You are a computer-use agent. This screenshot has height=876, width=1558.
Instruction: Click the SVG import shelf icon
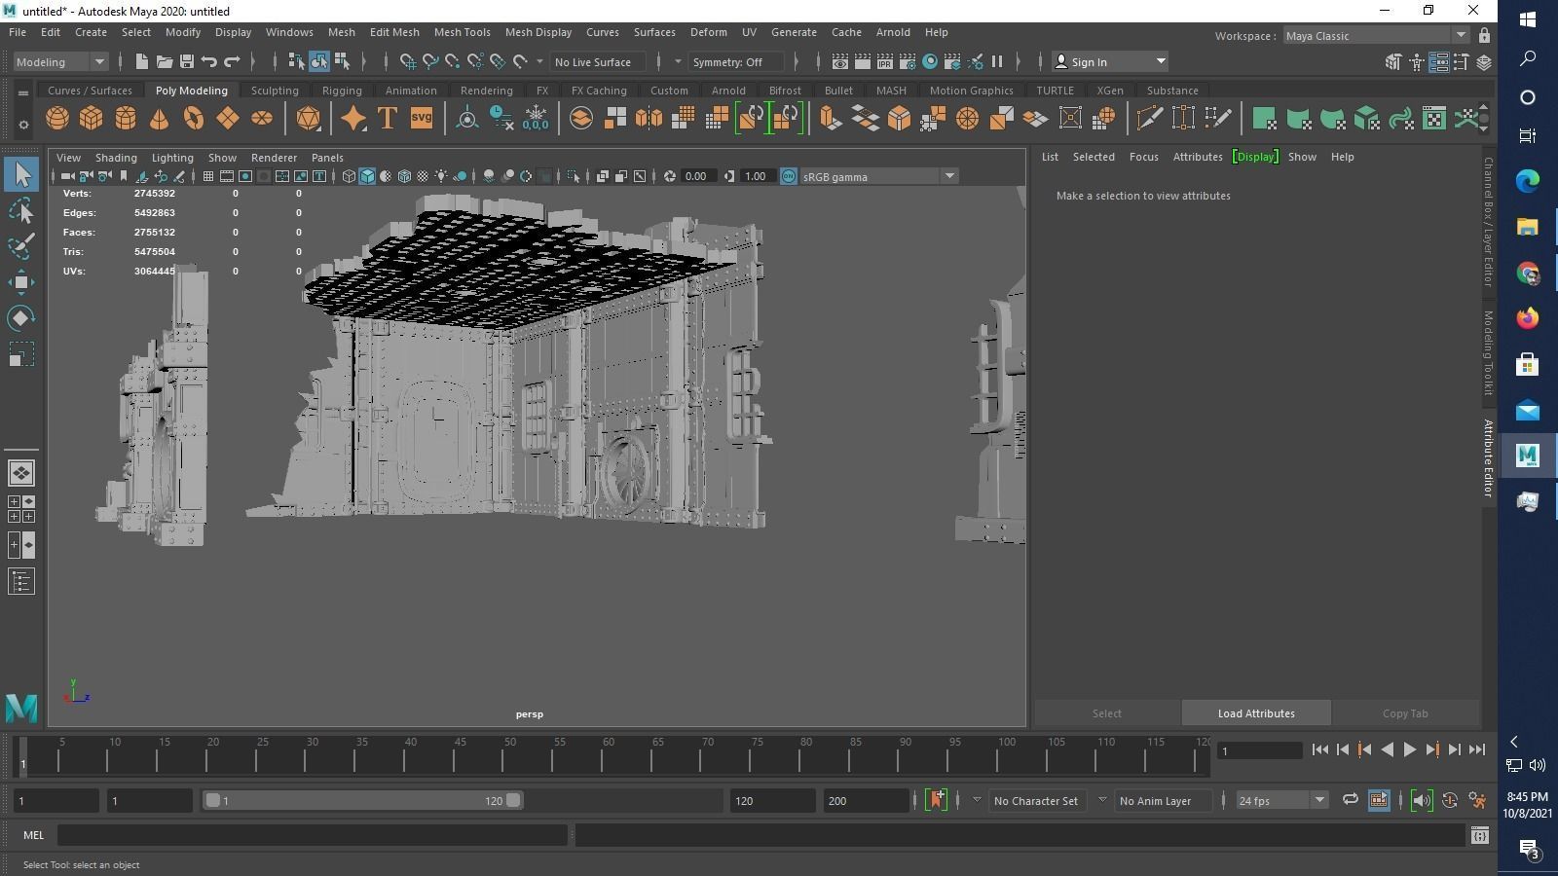click(x=422, y=119)
